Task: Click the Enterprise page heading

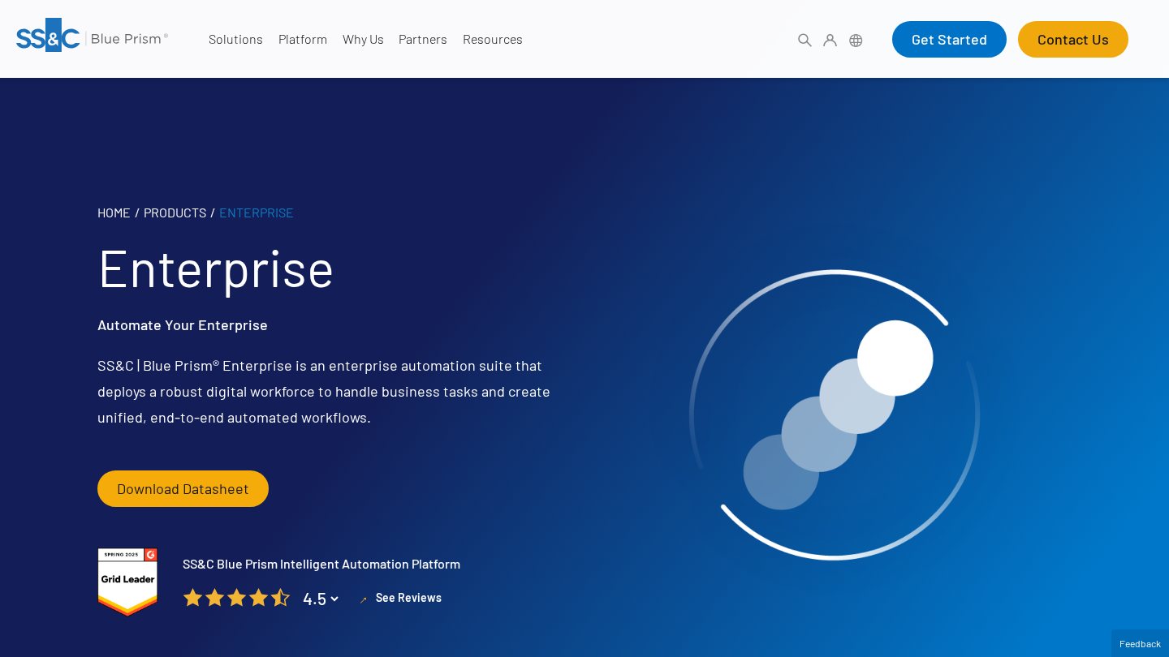Action: click(216, 268)
